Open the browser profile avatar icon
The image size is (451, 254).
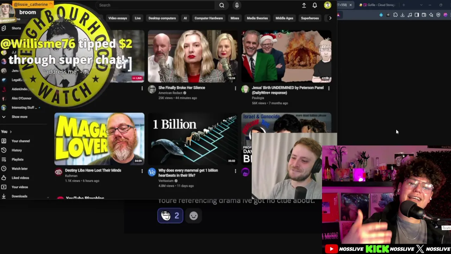445,15
